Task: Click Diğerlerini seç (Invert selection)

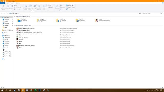Action: click(x=70, y=9)
